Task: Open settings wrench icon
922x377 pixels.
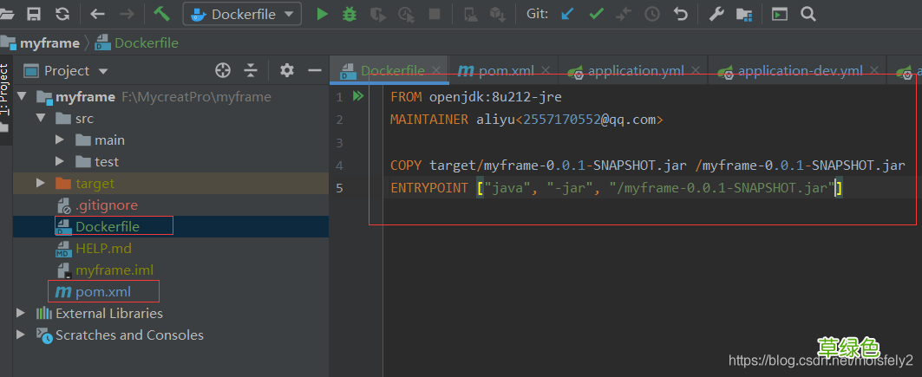Action: coord(716,14)
